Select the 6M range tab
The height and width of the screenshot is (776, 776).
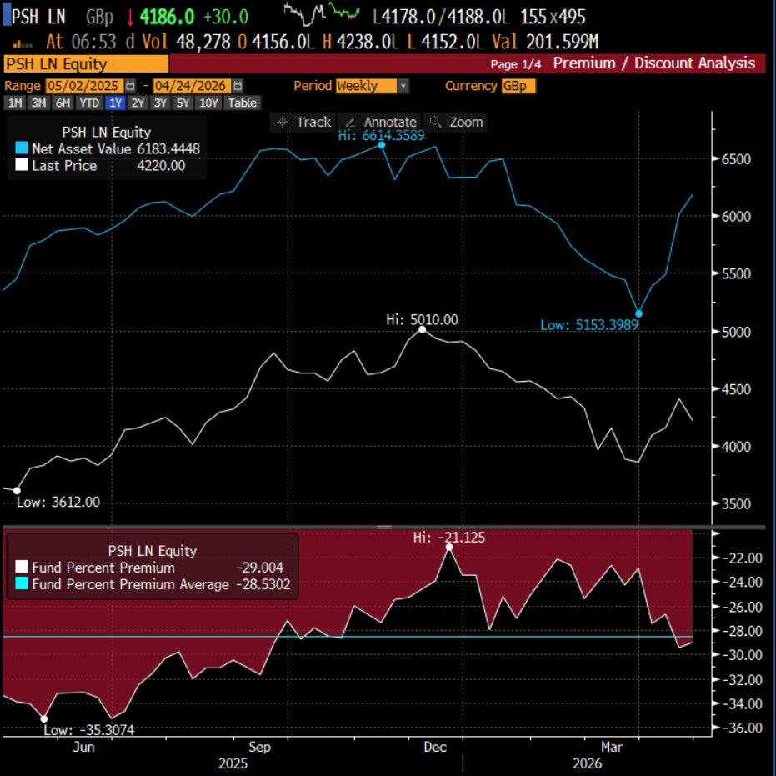pyautogui.click(x=63, y=103)
